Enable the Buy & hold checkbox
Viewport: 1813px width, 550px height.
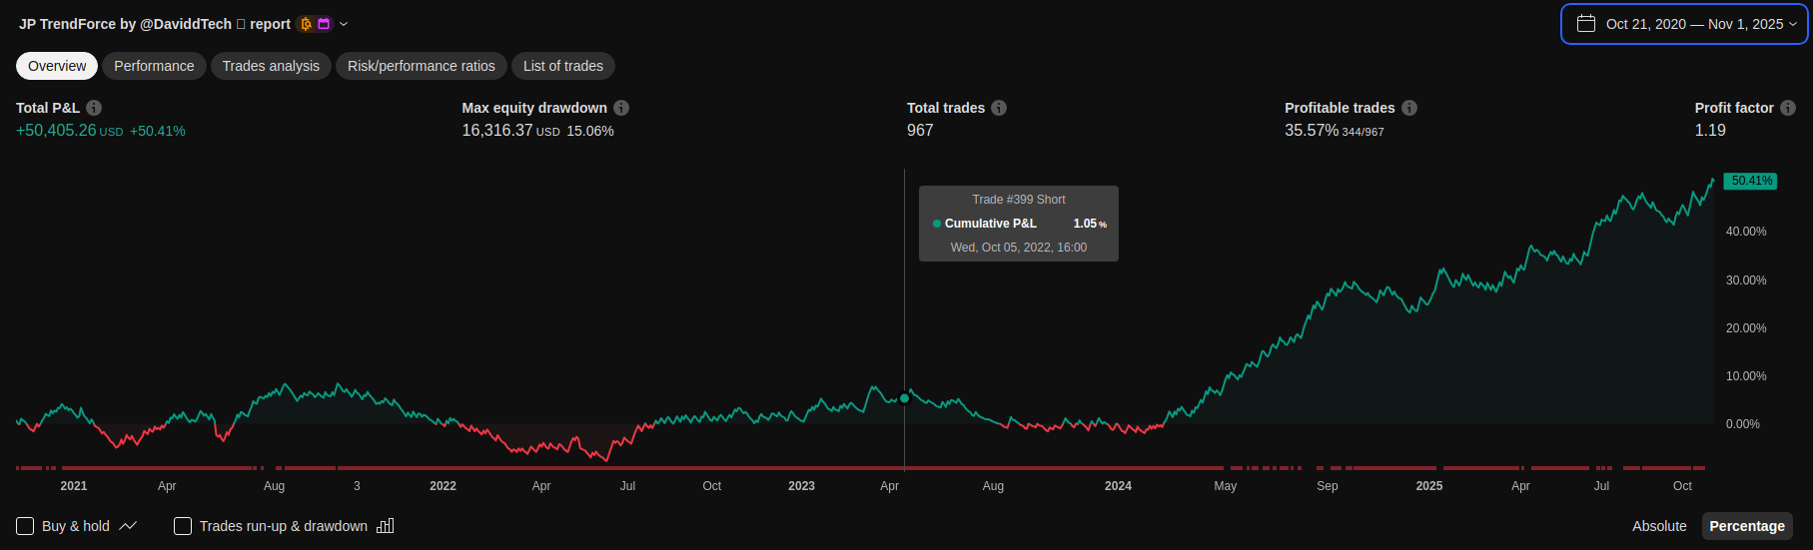point(25,526)
